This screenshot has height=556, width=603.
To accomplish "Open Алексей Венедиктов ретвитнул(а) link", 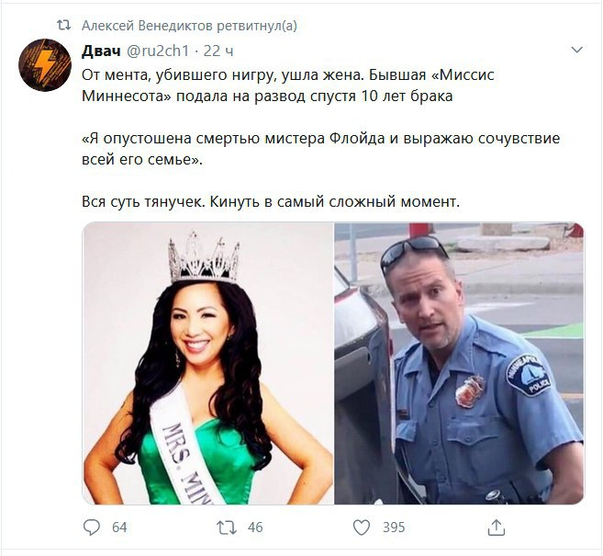I will (x=189, y=26).
